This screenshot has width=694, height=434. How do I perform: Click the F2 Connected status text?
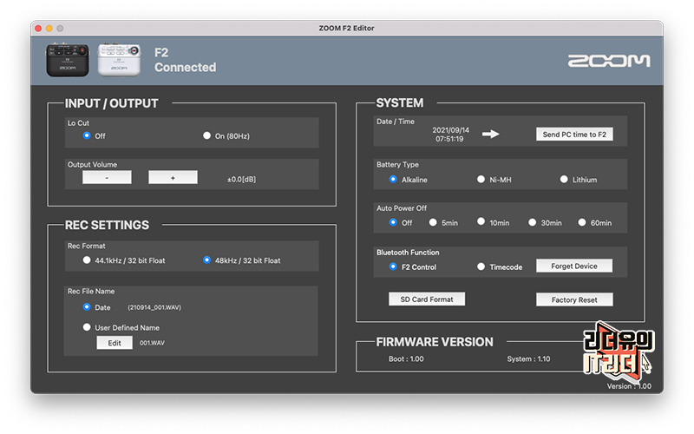pos(185,60)
